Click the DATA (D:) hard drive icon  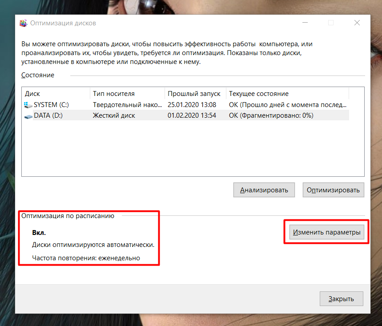tap(28, 116)
